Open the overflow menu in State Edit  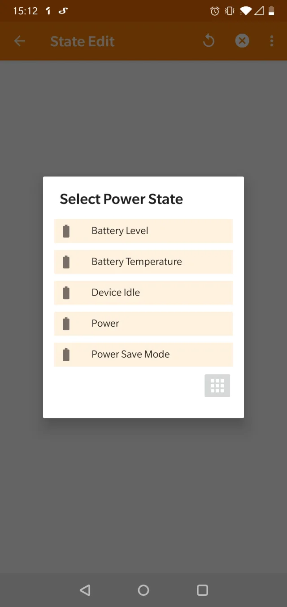click(x=271, y=41)
